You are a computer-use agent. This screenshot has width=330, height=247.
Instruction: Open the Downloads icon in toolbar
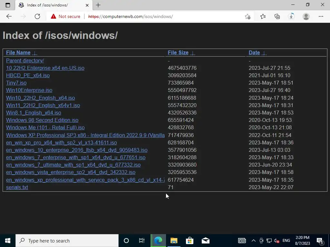point(291,16)
